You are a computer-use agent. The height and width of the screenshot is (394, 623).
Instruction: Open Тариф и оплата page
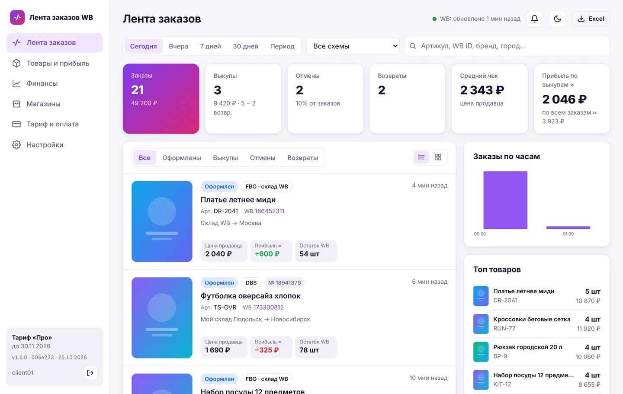pos(55,124)
